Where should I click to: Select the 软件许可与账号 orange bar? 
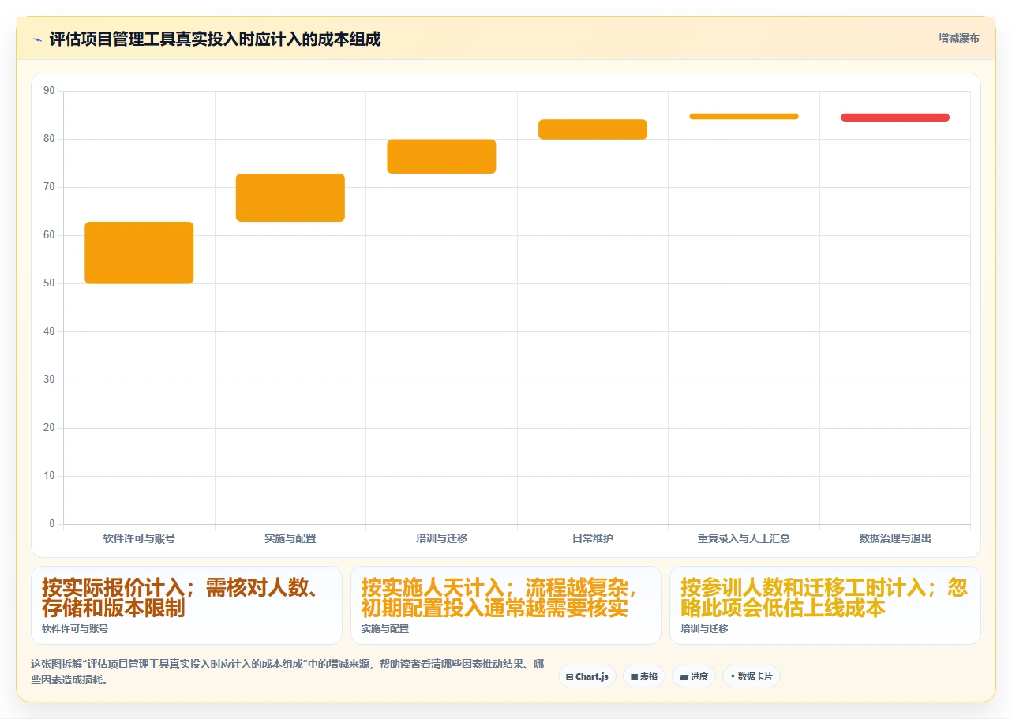[139, 253]
